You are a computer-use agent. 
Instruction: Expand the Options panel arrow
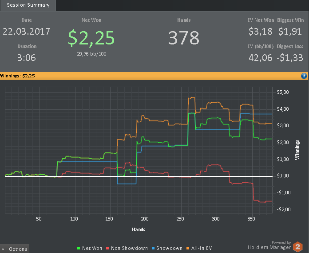pyautogui.click(x=3, y=249)
